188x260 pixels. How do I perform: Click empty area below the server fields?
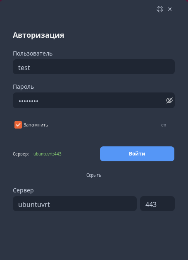[x=94, y=236]
